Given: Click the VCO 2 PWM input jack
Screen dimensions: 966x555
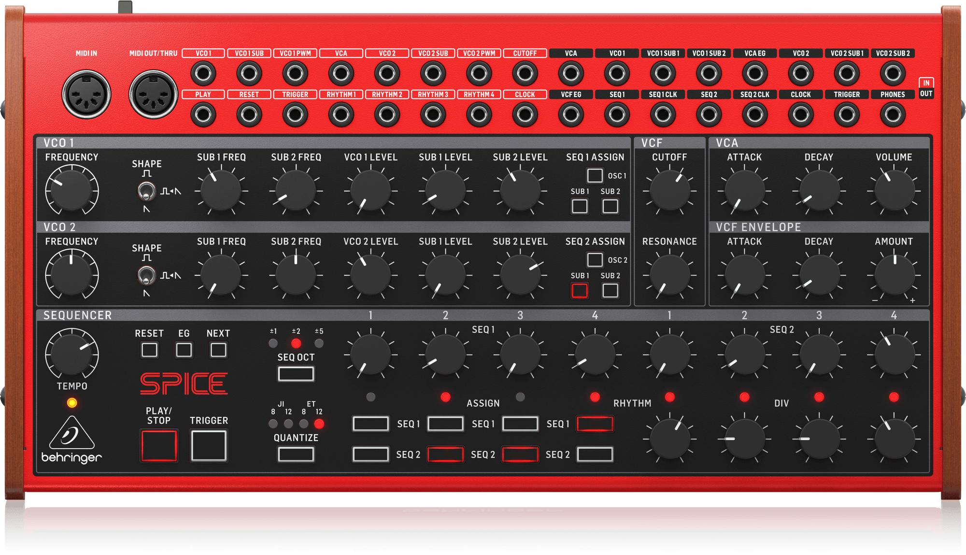Looking at the screenshot, I should pyautogui.click(x=479, y=73).
